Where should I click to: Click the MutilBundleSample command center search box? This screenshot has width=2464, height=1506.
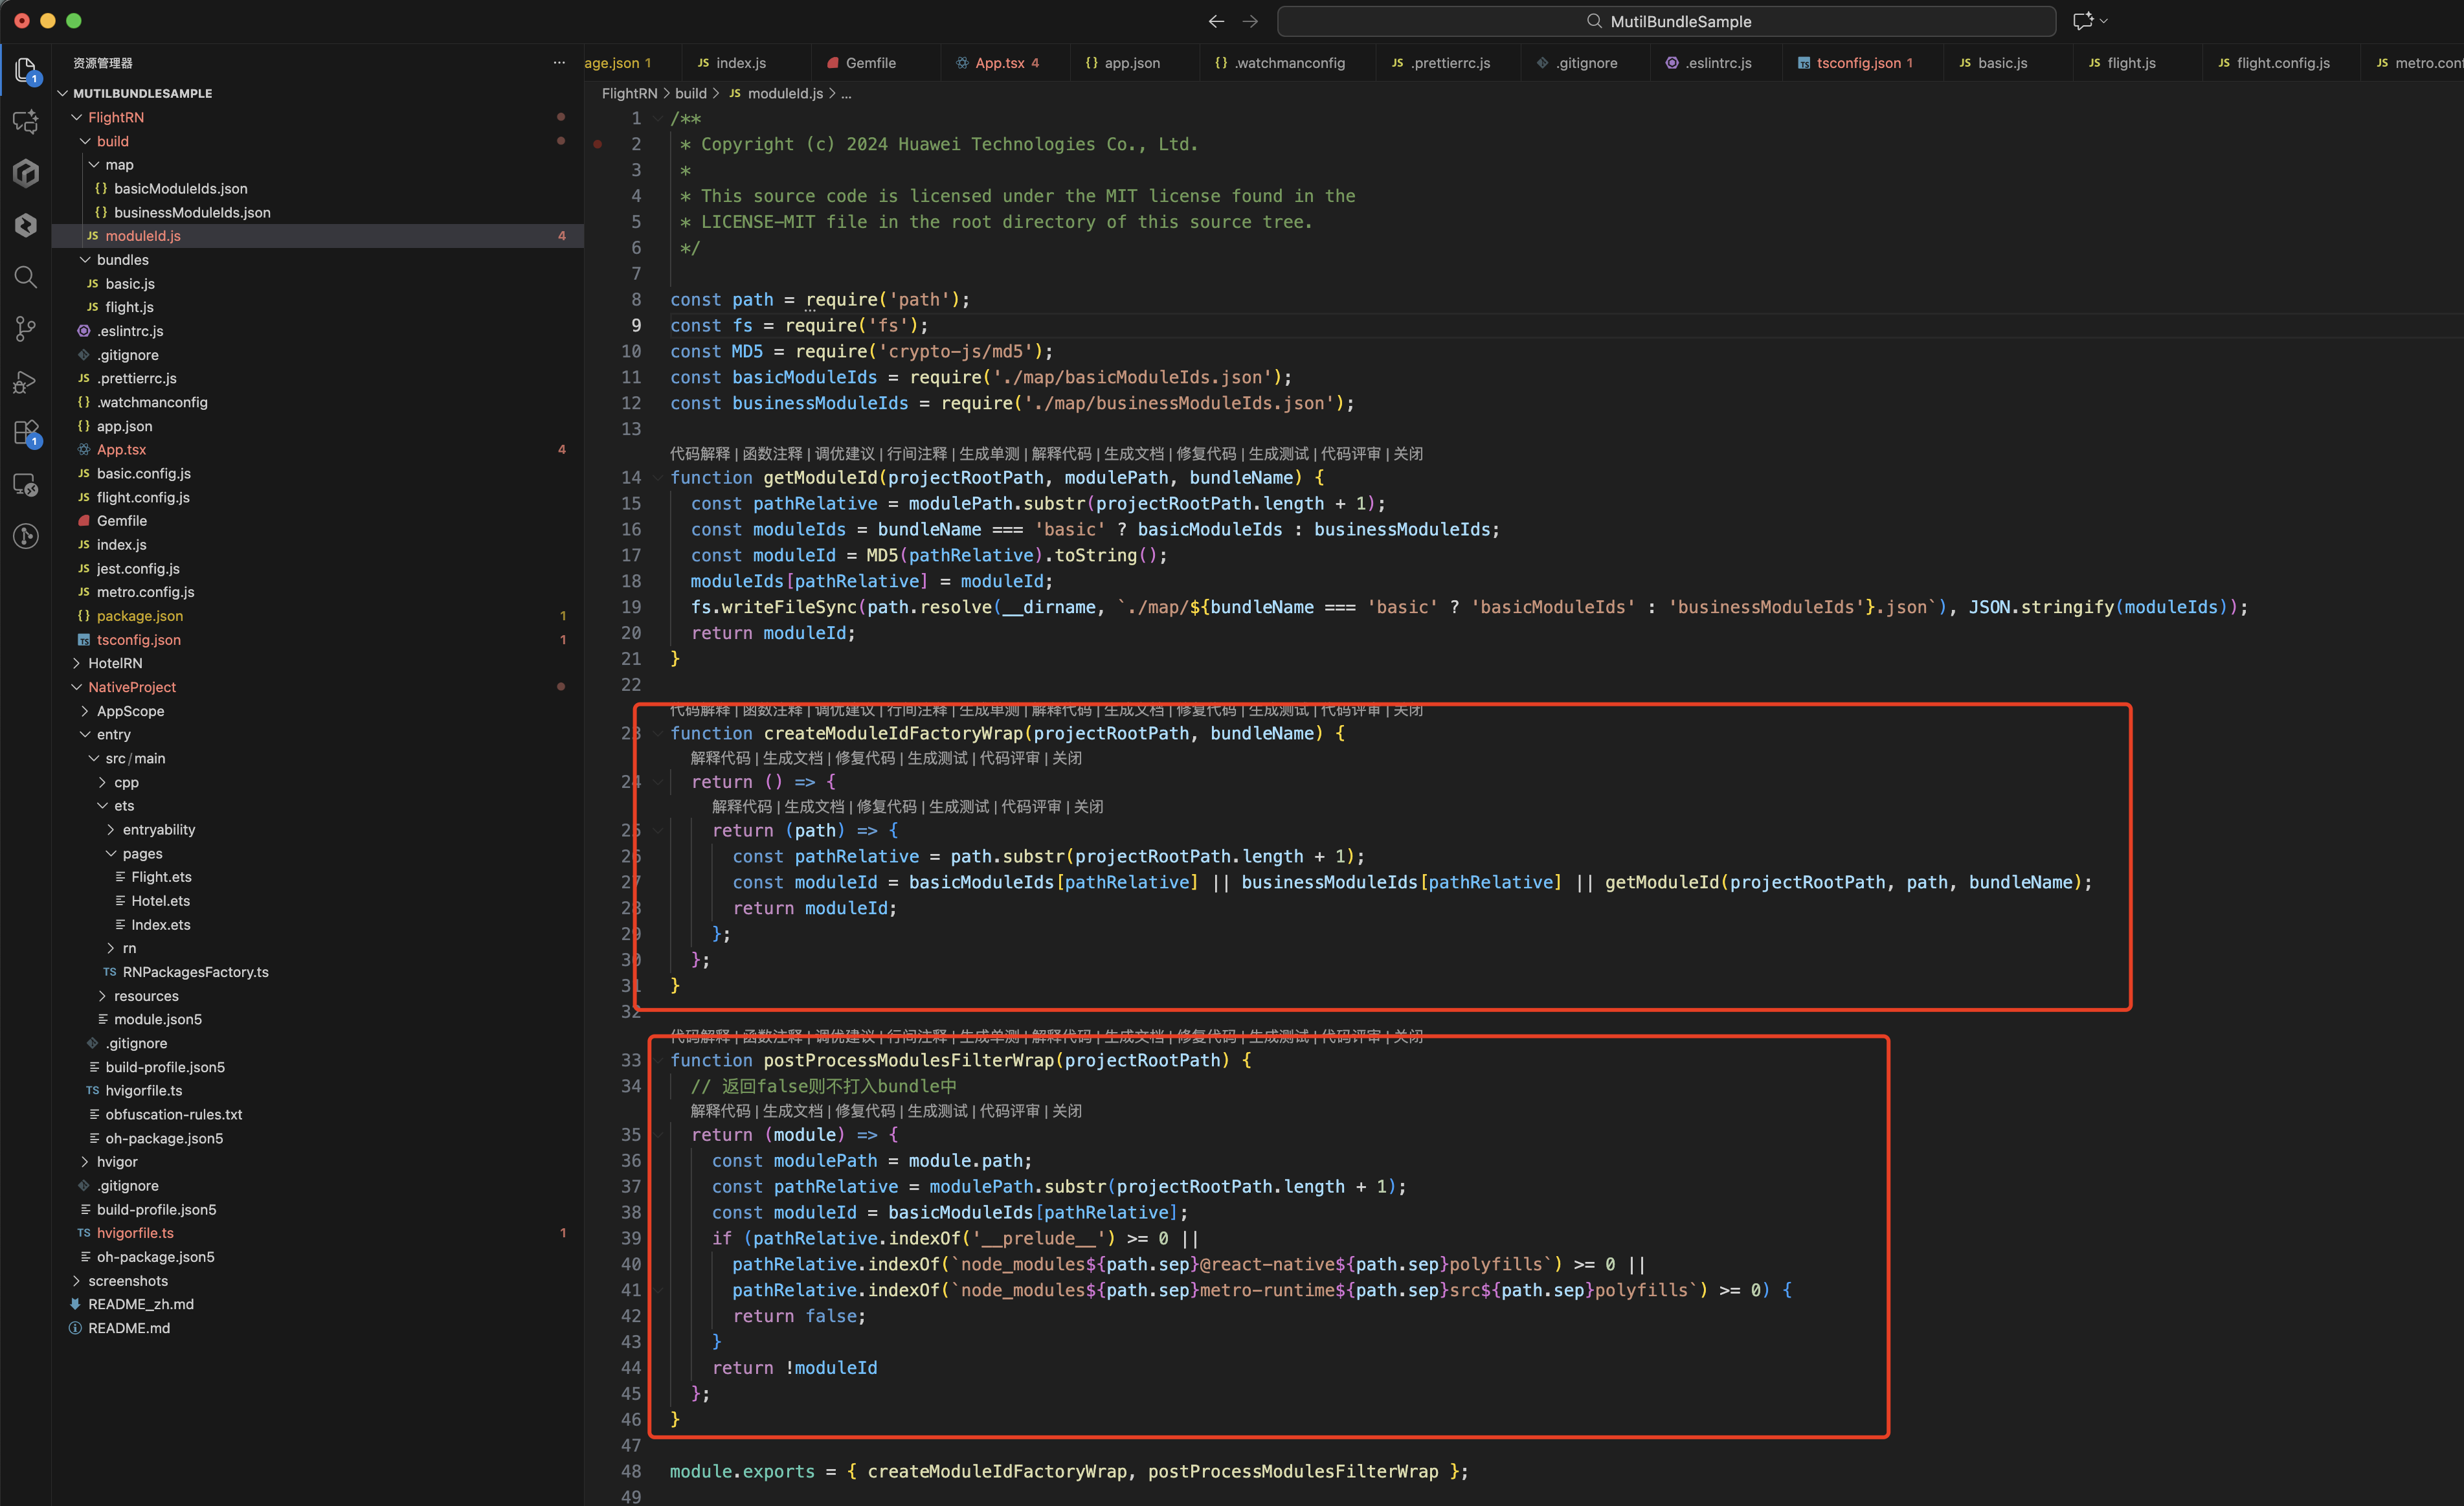(1666, 21)
